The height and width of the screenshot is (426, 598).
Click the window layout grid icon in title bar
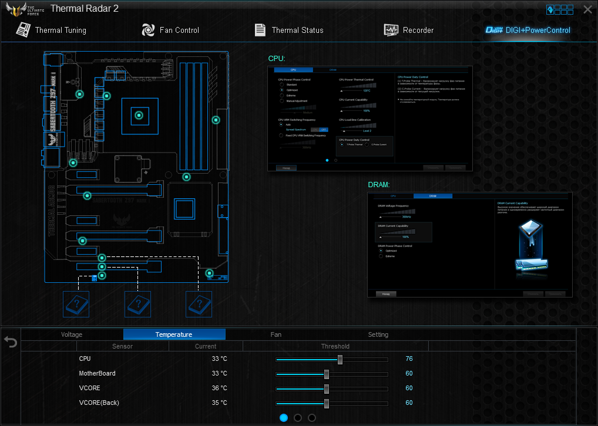560,9
